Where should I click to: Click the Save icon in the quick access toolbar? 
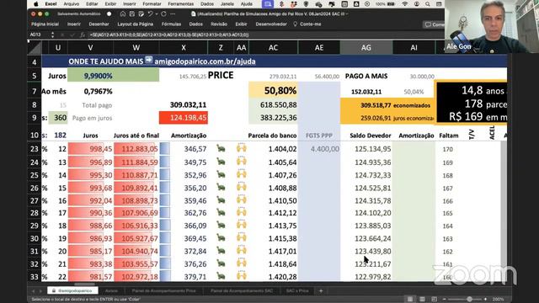132,14
